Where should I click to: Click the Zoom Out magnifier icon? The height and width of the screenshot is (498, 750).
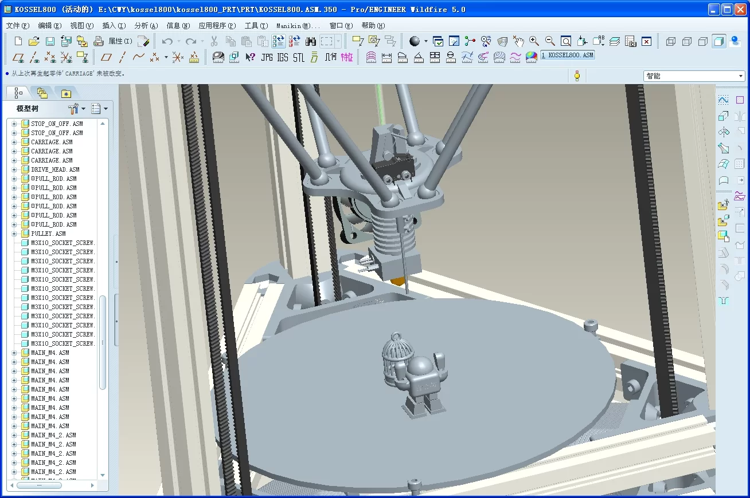pyautogui.click(x=550, y=41)
